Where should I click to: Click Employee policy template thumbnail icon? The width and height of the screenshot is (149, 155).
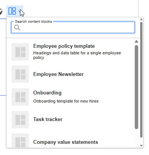(x=20, y=52)
